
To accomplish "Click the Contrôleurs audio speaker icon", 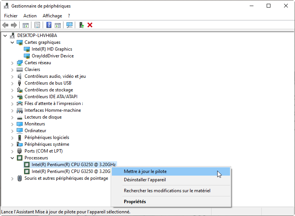I will [x=20, y=76].
